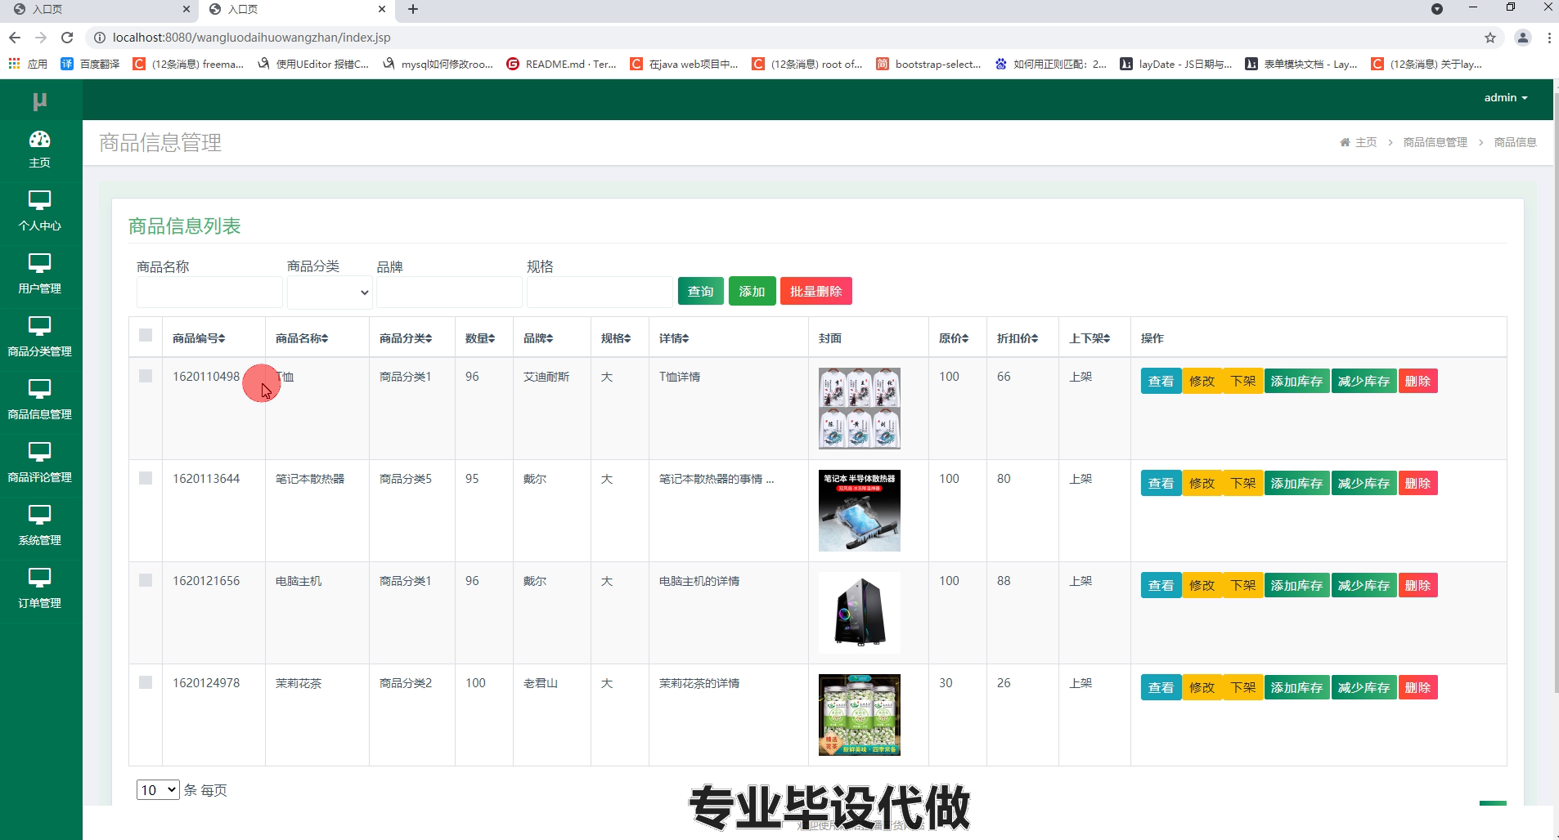Toggle the select-all checkbox in table header
Viewport: 1559px width, 840px height.
(146, 335)
